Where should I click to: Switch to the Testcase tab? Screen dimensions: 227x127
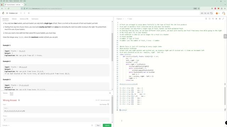pos(5,93)
